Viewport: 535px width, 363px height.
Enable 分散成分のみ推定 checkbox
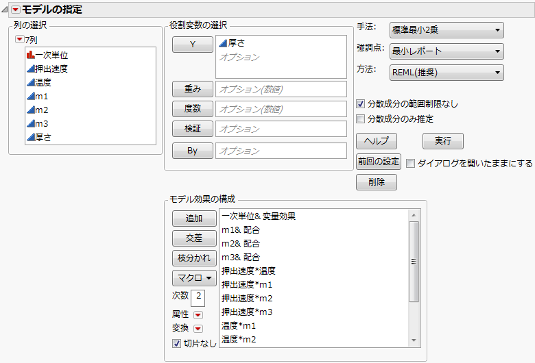pos(360,118)
